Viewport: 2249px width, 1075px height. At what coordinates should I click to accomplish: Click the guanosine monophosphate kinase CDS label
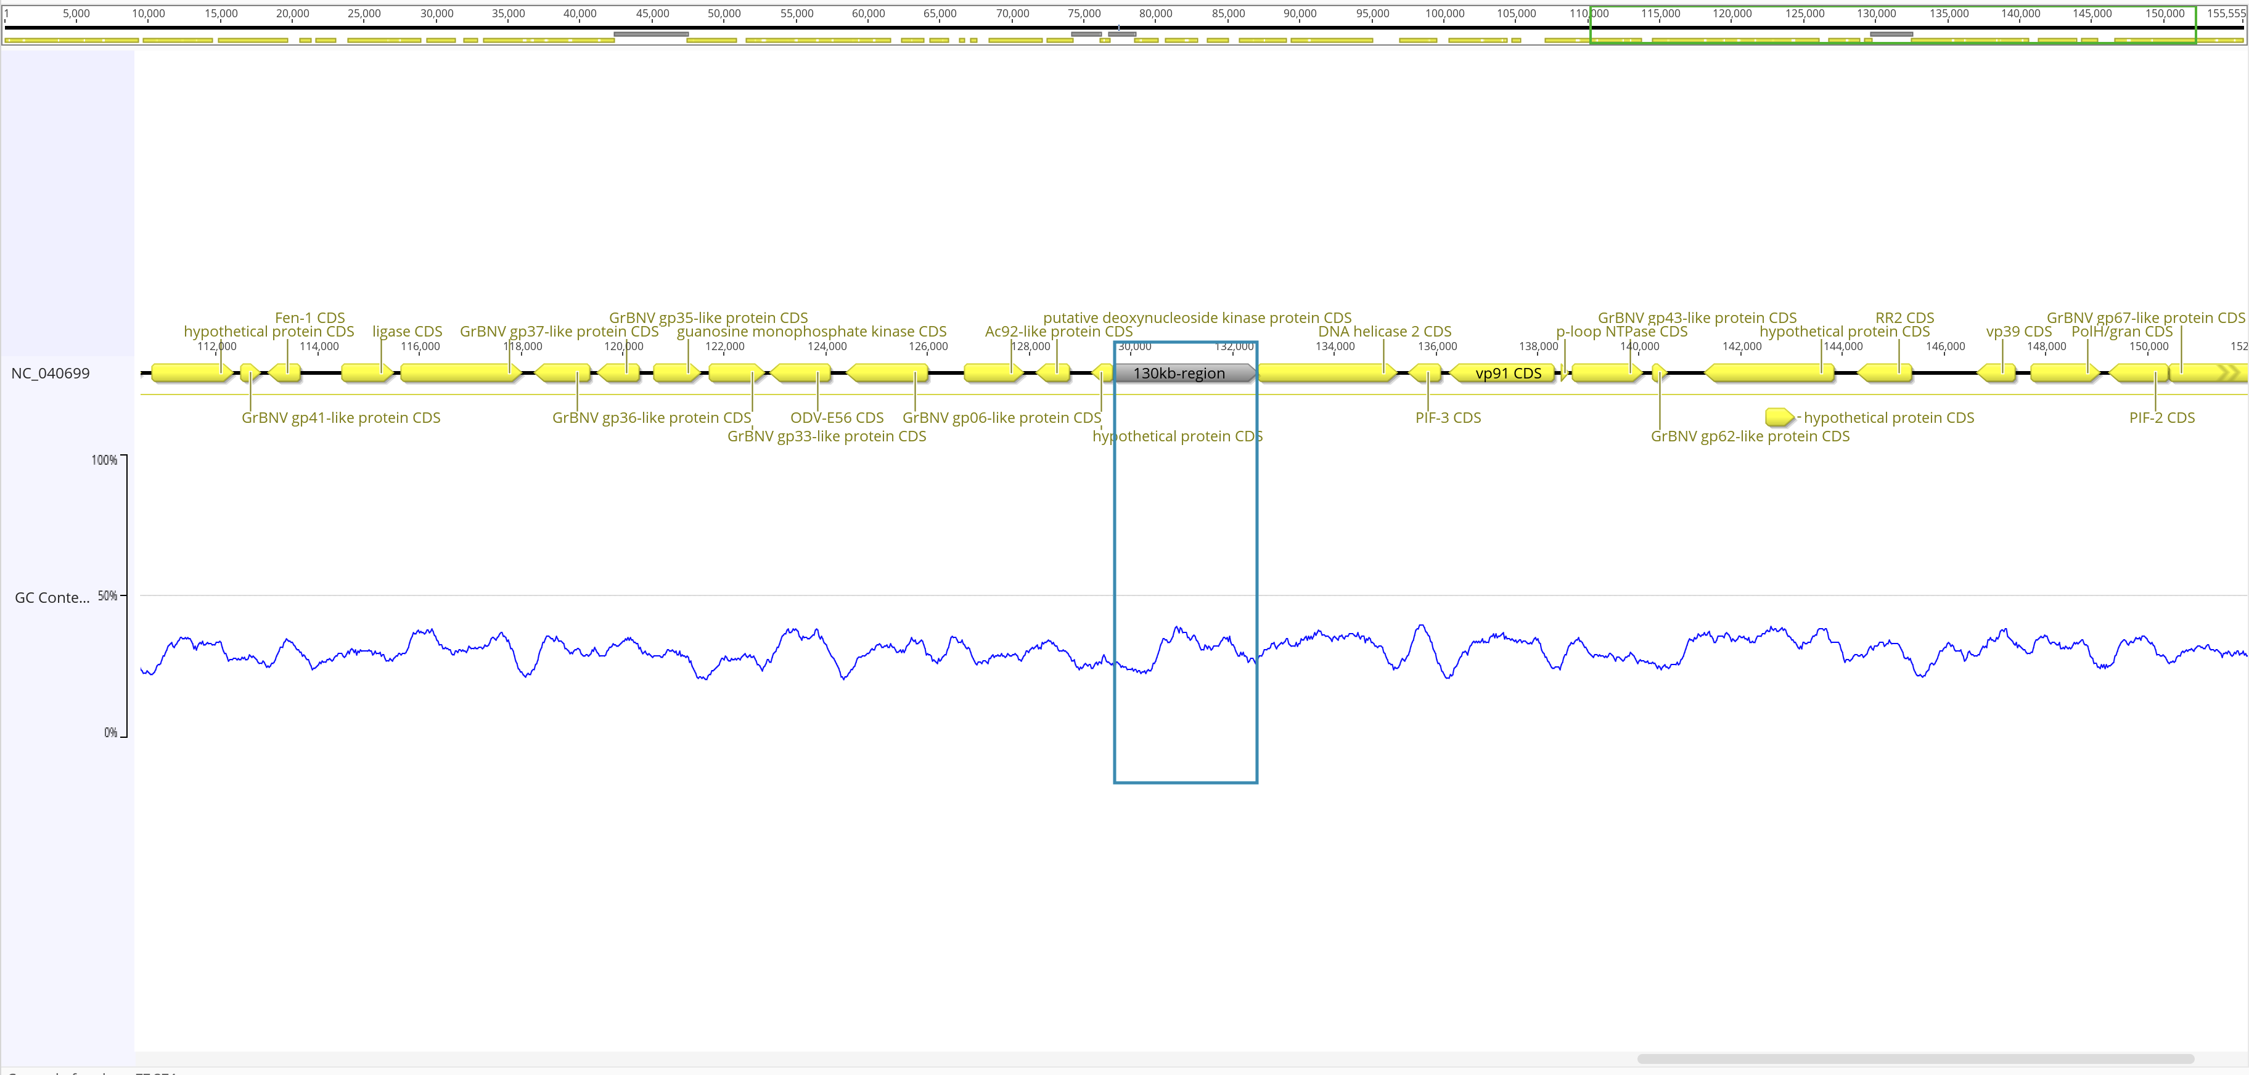point(811,332)
